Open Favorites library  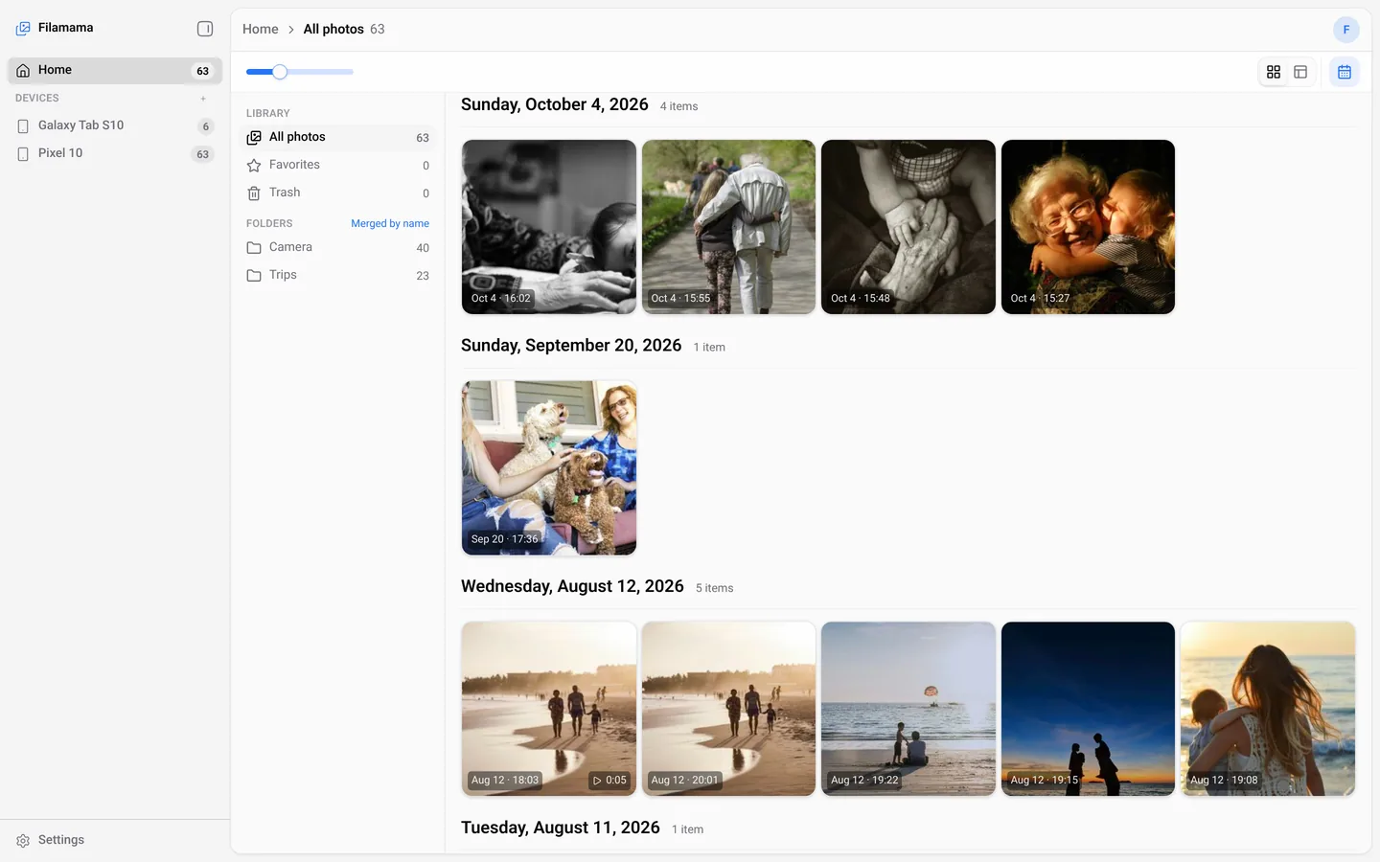338,165
